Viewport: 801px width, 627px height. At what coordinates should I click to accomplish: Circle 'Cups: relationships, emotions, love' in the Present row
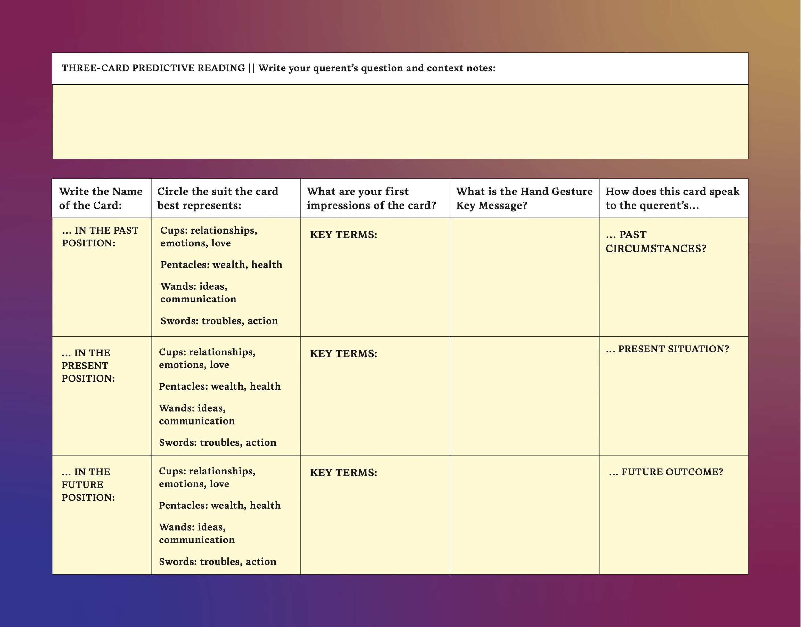click(x=207, y=358)
